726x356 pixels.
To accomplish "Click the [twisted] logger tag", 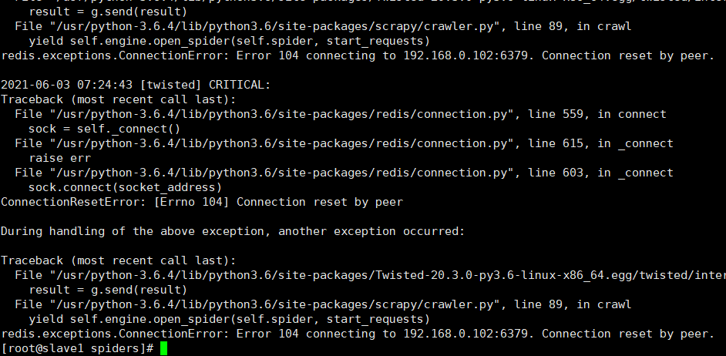I will pyautogui.click(x=170, y=85).
